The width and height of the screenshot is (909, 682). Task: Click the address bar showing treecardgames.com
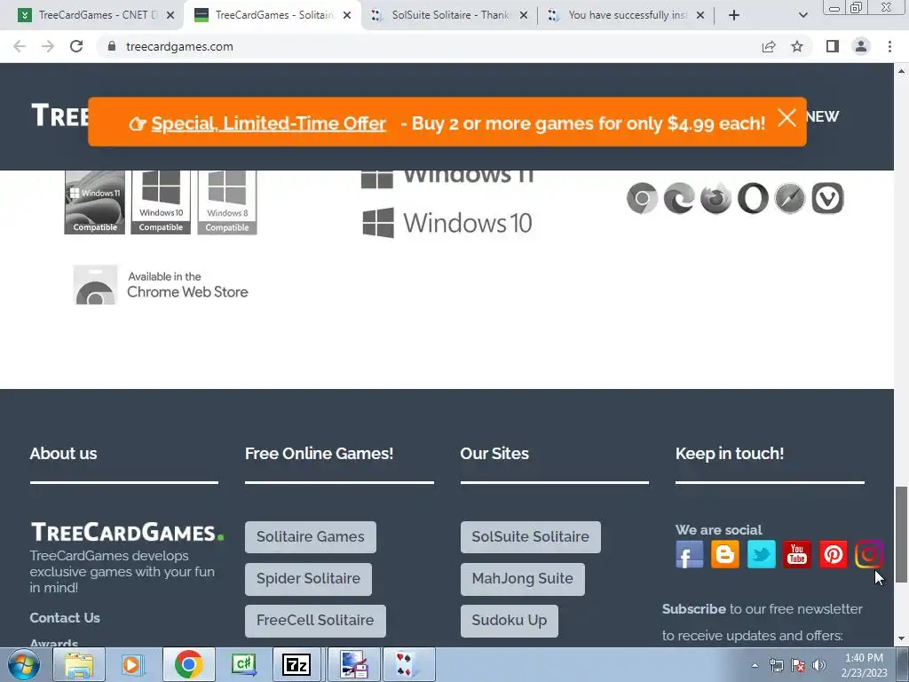point(429,46)
